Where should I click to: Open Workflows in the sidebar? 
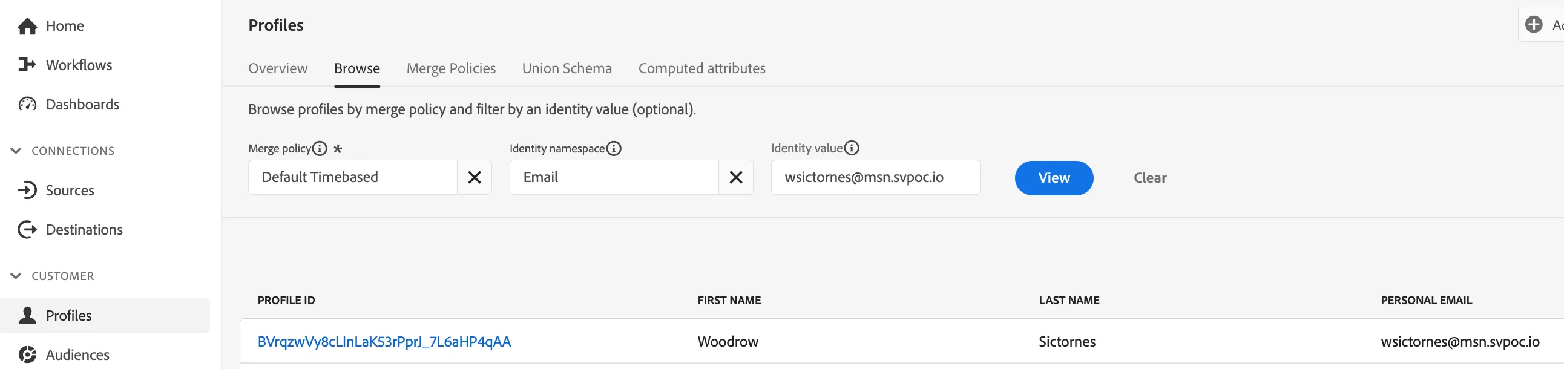tap(79, 65)
